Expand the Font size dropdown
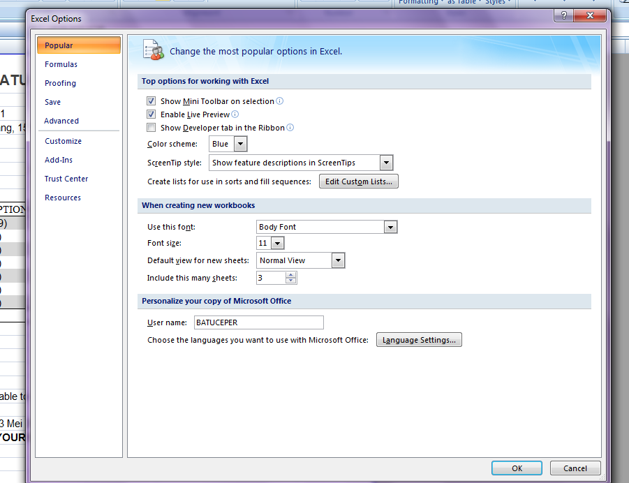Viewport: 629px width, 483px height. click(x=277, y=243)
